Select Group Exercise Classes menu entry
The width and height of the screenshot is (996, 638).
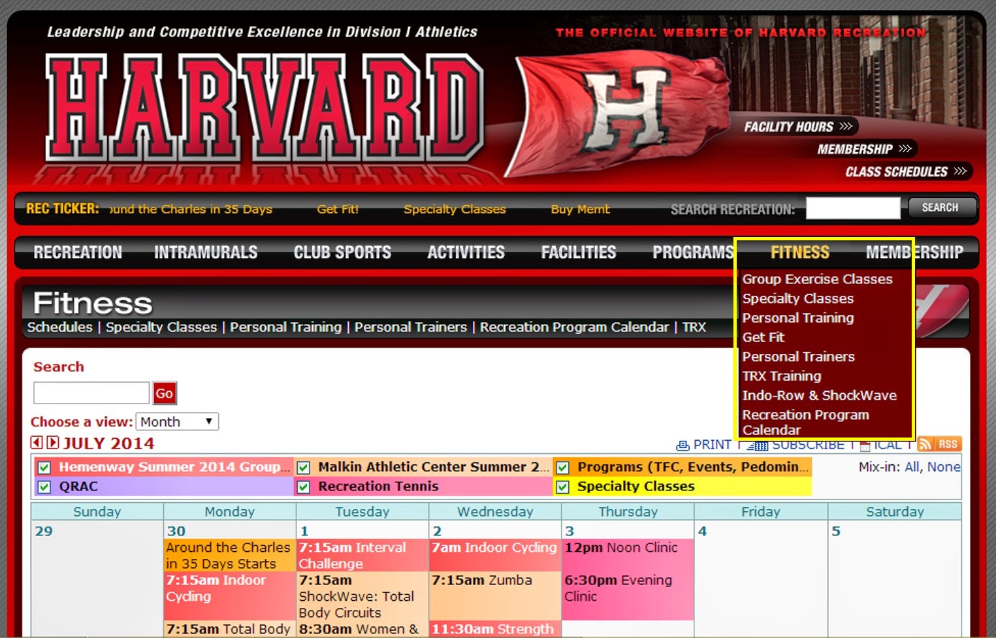[x=817, y=279]
